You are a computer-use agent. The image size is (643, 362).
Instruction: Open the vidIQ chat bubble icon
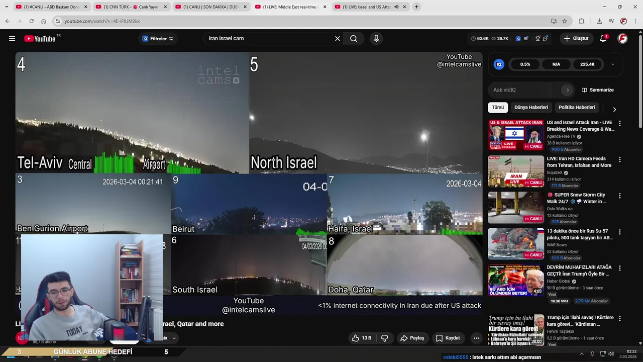[546, 39]
